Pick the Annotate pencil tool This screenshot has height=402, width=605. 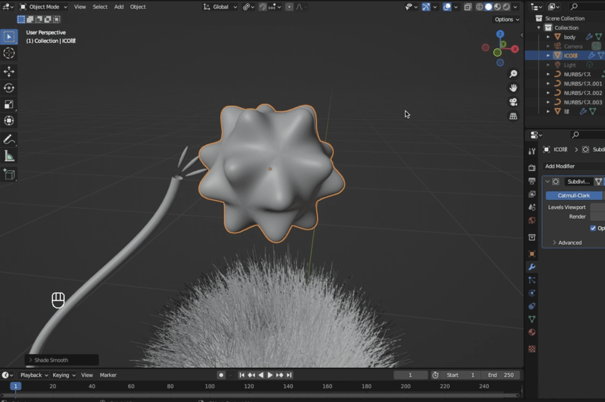pyautogui.click(x=9, y=139)
